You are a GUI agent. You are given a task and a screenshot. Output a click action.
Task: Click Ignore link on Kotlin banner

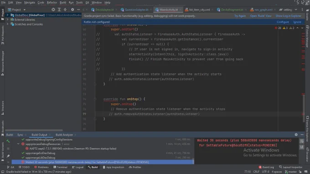pyautogui.click(x=297, y=22)
